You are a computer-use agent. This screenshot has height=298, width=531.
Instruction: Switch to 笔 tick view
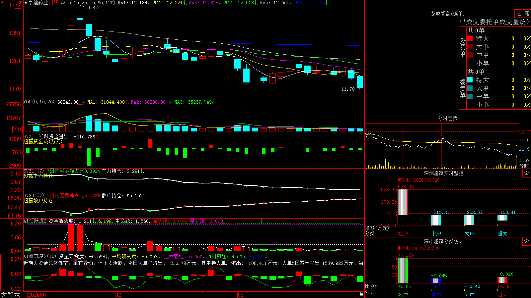pyautogui.click(x=527, y=13)
